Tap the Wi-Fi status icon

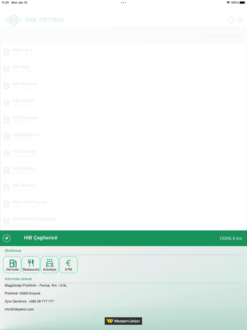pyautogui.click(x=228, y=3)
